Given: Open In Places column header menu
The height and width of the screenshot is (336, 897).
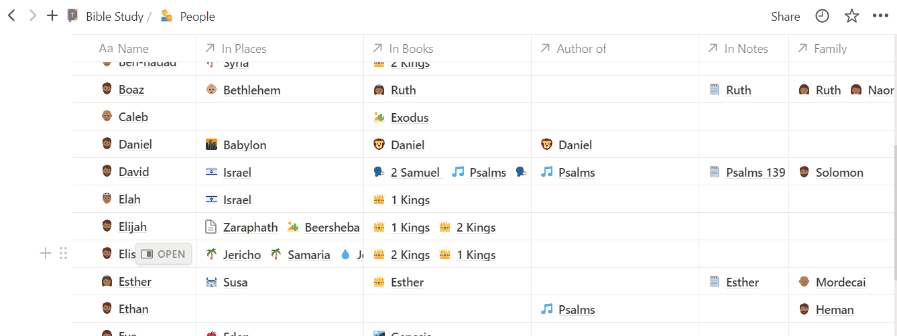Looking at the screenshot, I should point(280,48).
